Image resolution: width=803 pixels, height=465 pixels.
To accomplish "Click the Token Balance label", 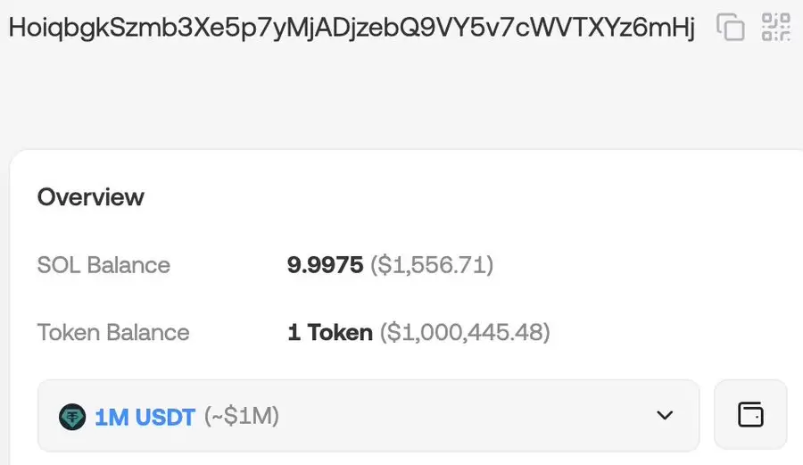I will click(113, 332).
